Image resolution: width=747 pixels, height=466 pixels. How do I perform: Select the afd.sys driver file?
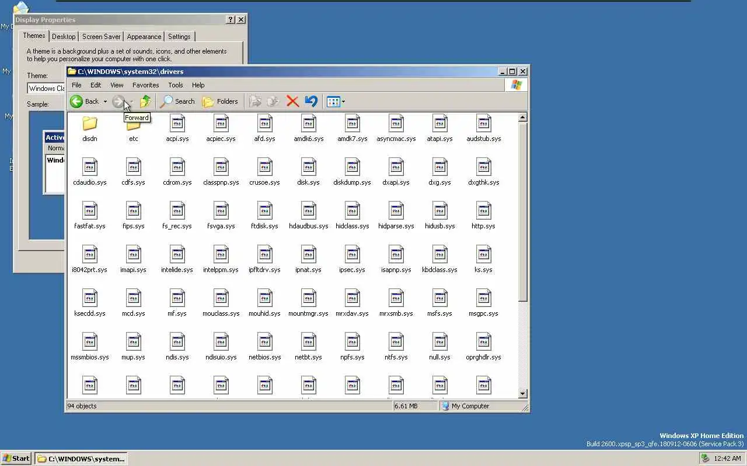point(265,129)
